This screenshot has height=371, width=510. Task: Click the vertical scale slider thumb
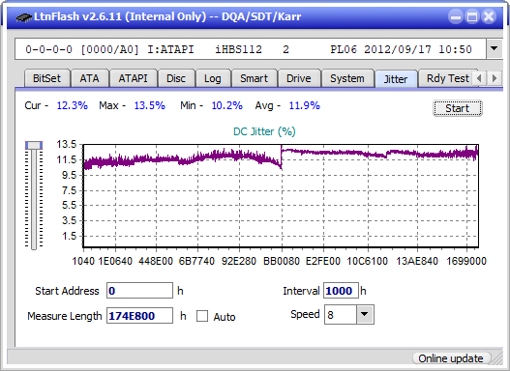coord(34,145)
